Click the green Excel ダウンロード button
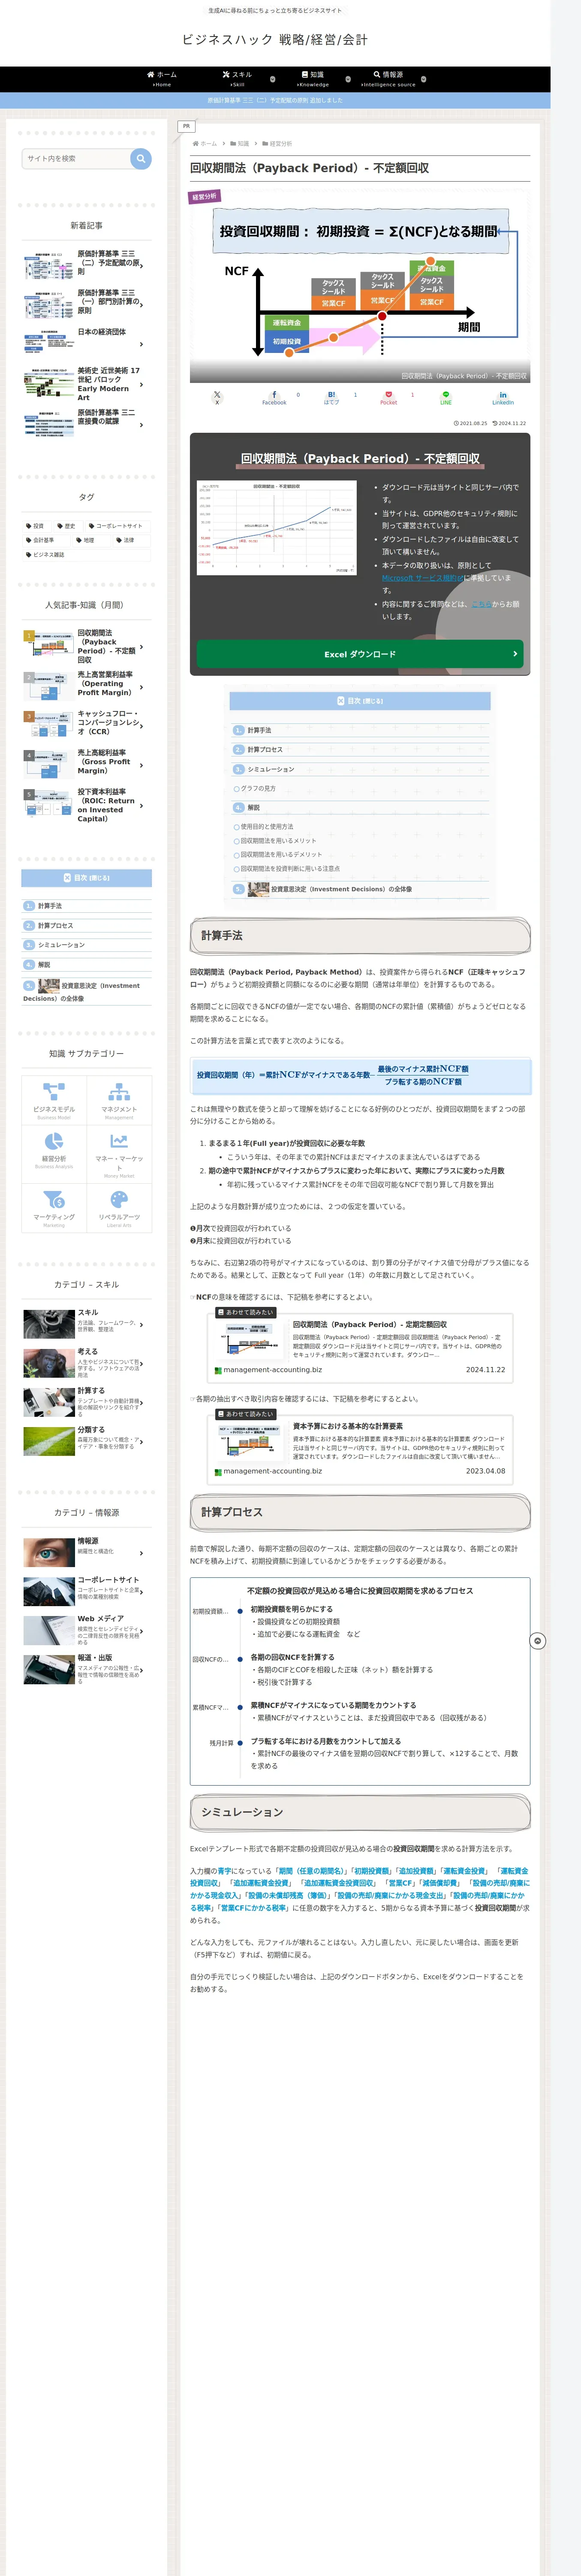Image resolution: width=581 pixels, height=2576 pixels. pyautogui.click(x=360, y=654)
